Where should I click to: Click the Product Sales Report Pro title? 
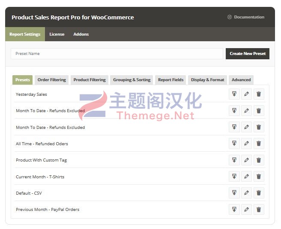(x=72, y=17)
